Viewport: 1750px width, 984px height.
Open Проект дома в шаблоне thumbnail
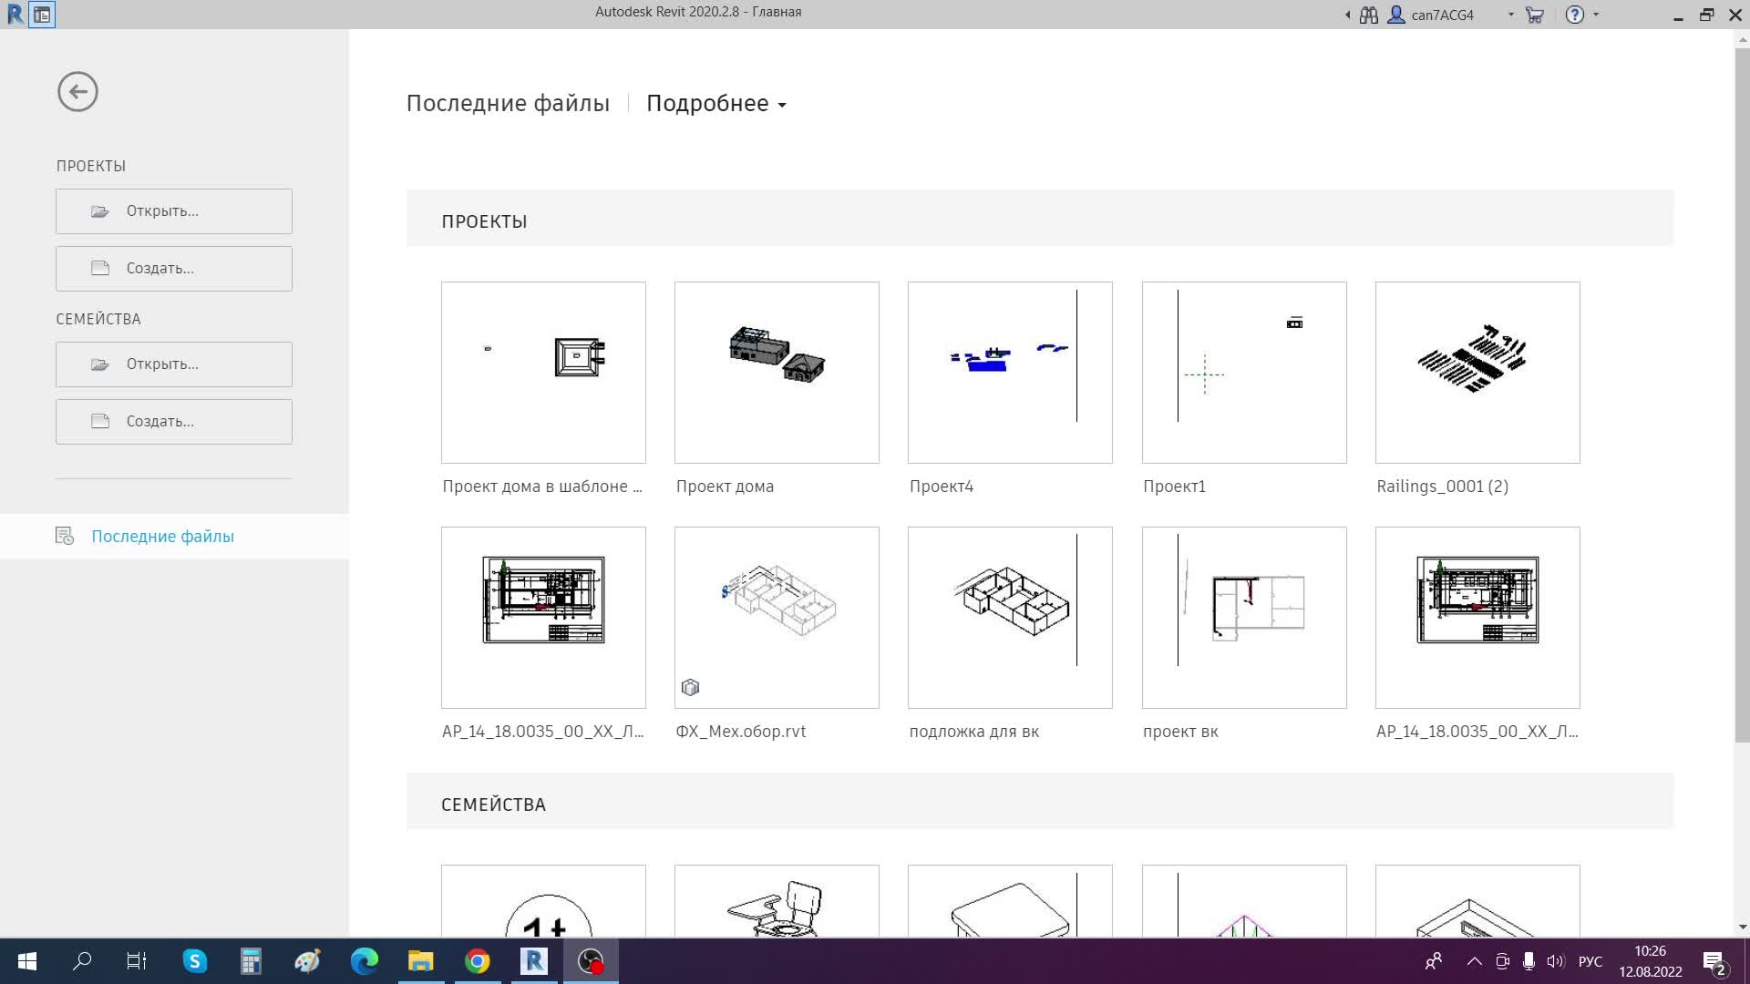pos(543,372)
